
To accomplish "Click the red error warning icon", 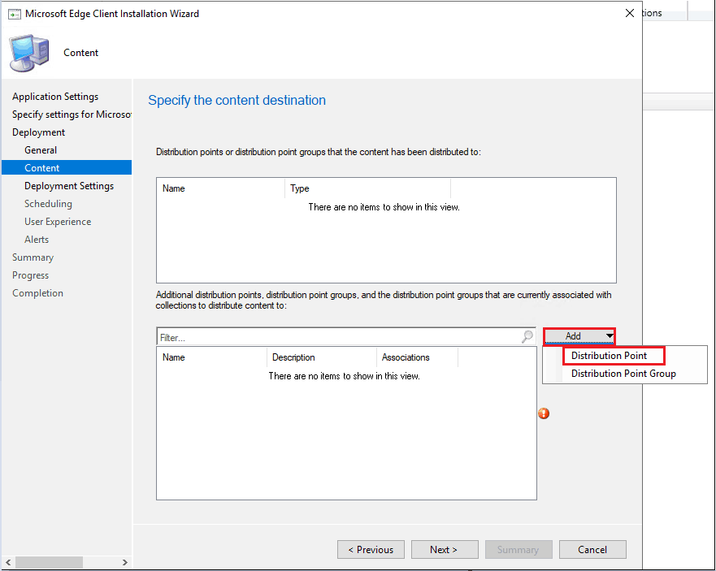I will 544,413.
